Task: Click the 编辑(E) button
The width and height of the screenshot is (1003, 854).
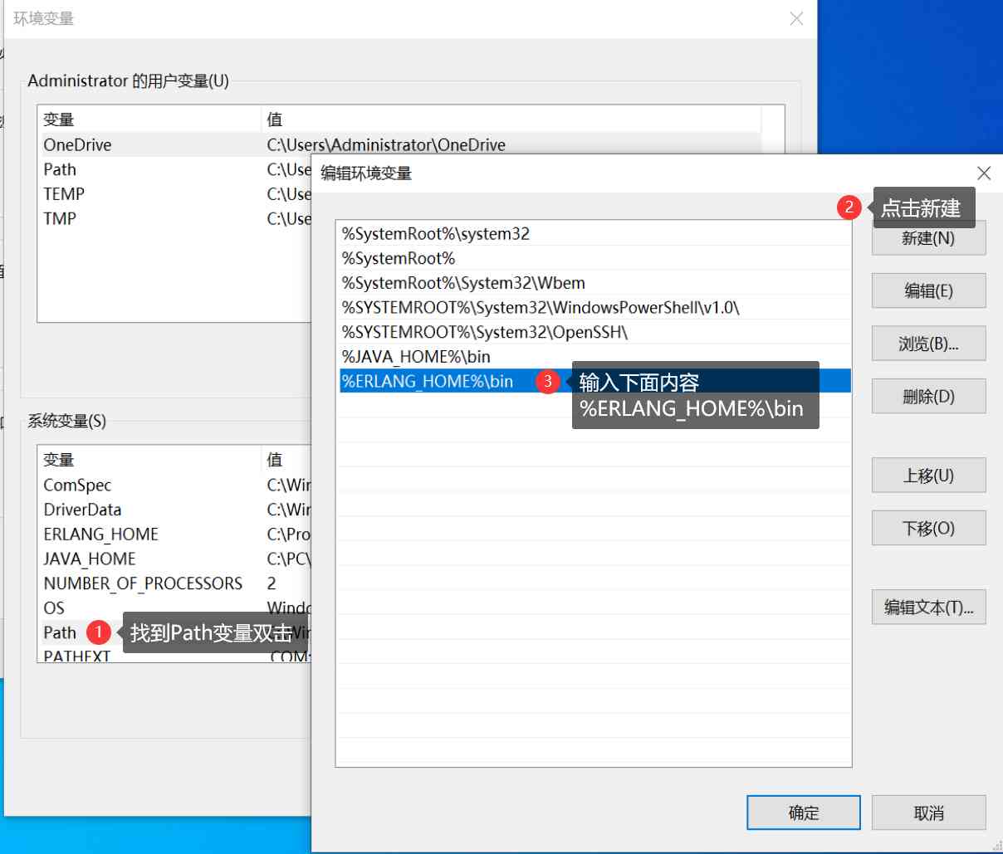Action: (928, 290)
